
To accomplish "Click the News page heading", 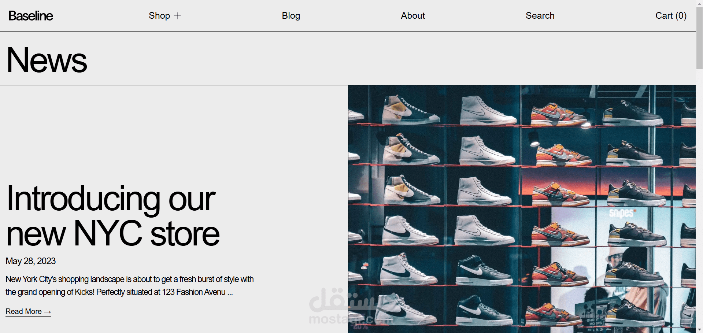I will coord(47,60).
